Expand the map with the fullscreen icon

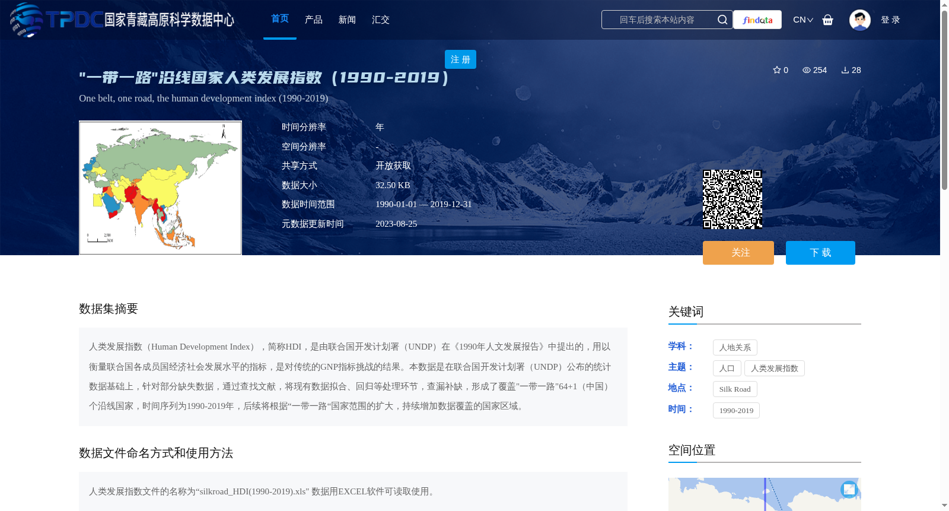pos(849,489)
